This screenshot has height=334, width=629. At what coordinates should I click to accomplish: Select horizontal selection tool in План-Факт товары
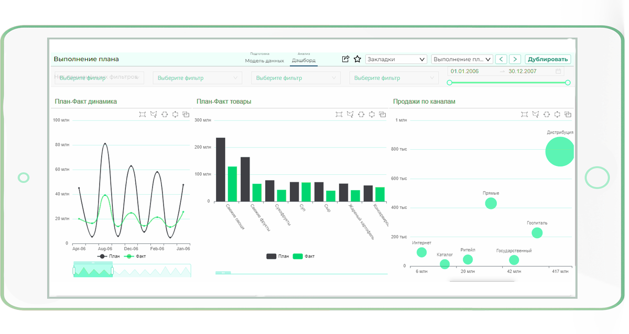point(361,114)
